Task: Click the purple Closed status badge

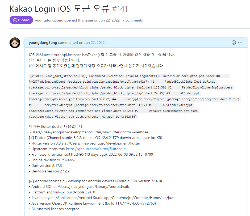Action: click(21, 20)
